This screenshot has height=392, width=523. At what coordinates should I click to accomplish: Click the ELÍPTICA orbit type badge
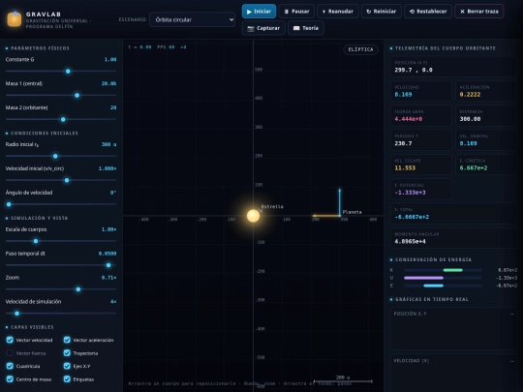click(360, 49)
